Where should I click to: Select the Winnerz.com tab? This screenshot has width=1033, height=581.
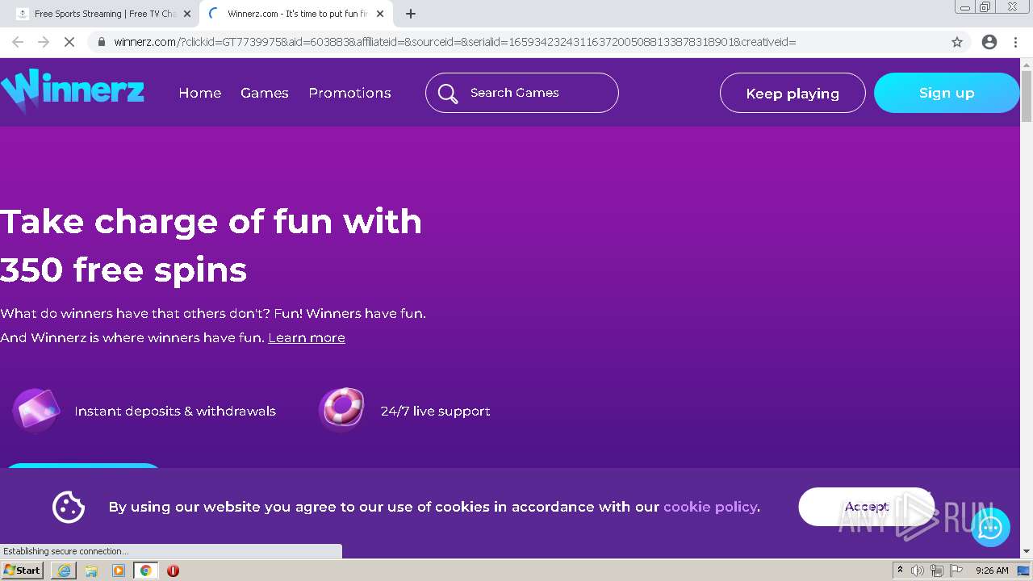[x=295, y=14]
